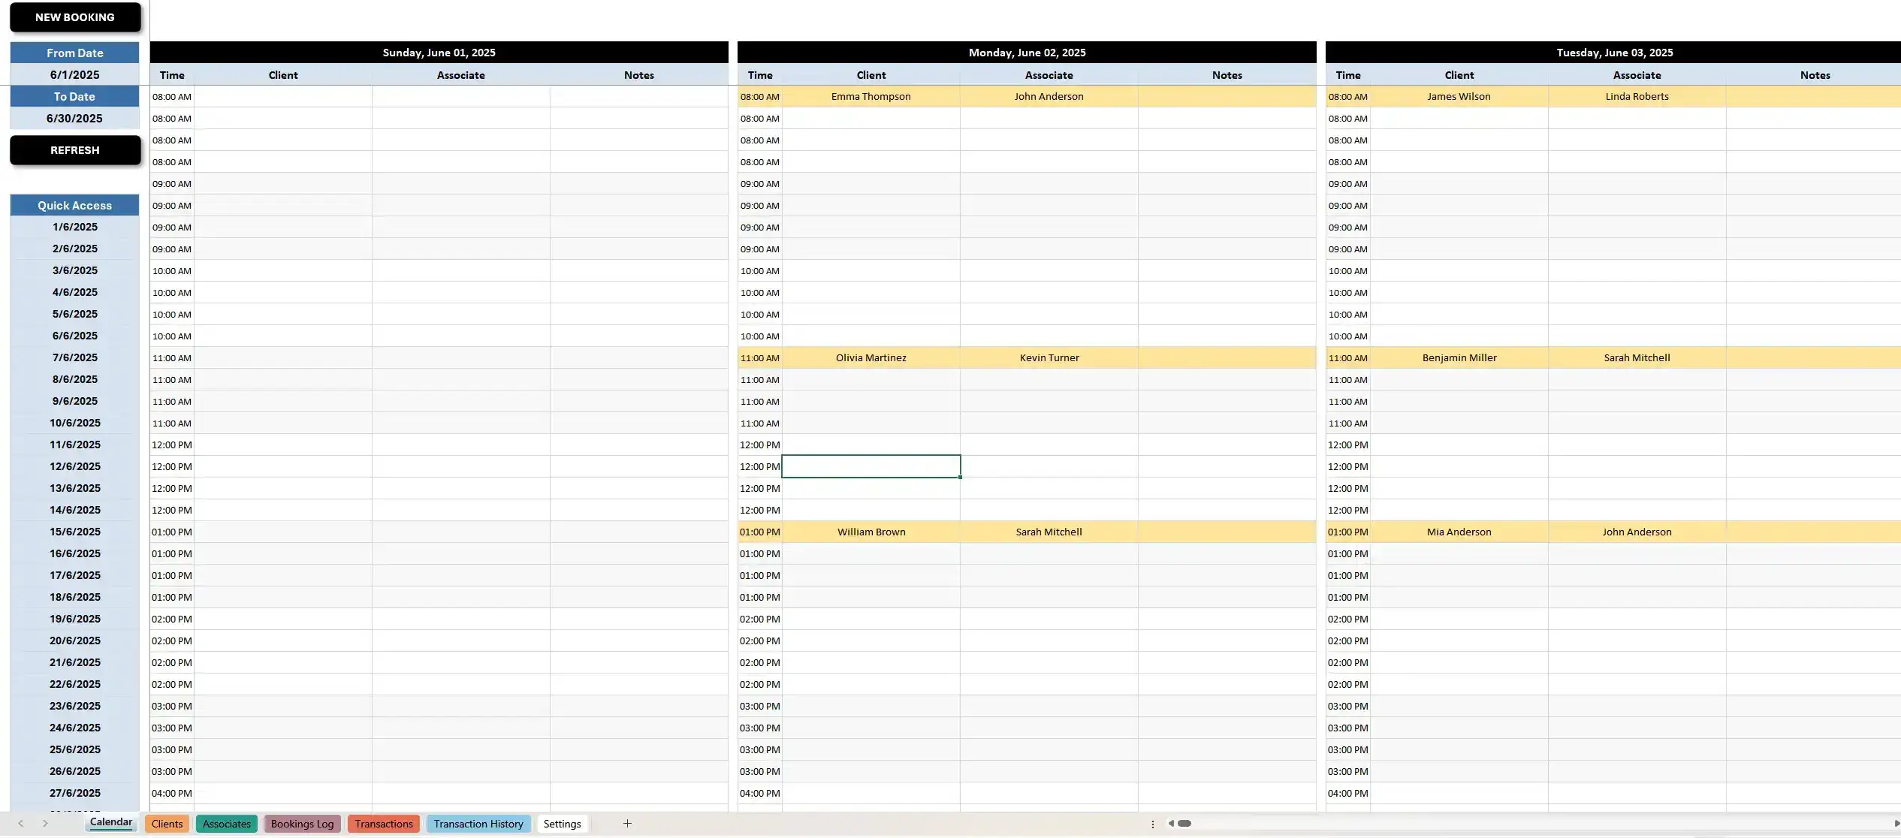This screenshot has height=838, width=1901.
Task: Jump to quick access date 10/6/2025
Action: pos(75,423)
